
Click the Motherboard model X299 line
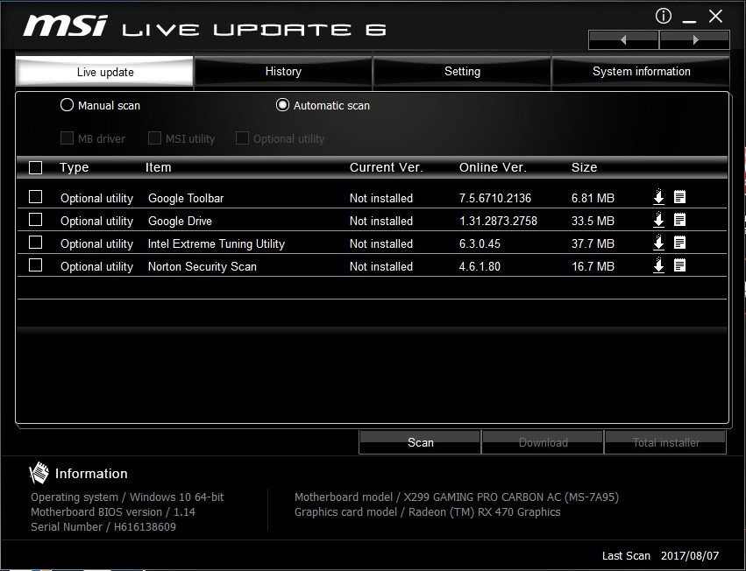pyautogui.click(x=457, y=497)
